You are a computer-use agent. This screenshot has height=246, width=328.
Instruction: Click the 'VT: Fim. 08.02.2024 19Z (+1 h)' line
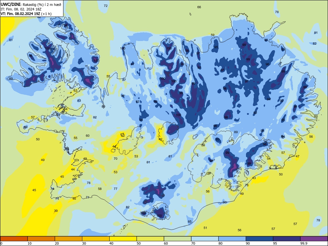click(26, 14)
